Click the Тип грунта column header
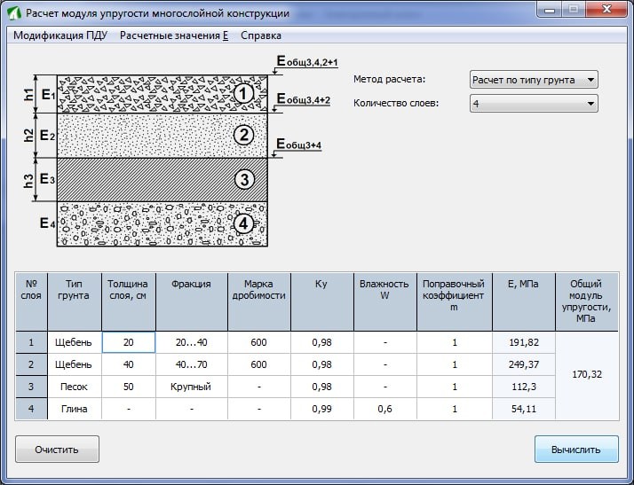634x485 pixels. point(74,301)
